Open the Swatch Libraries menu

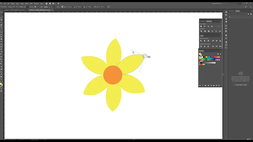(200, 85)
